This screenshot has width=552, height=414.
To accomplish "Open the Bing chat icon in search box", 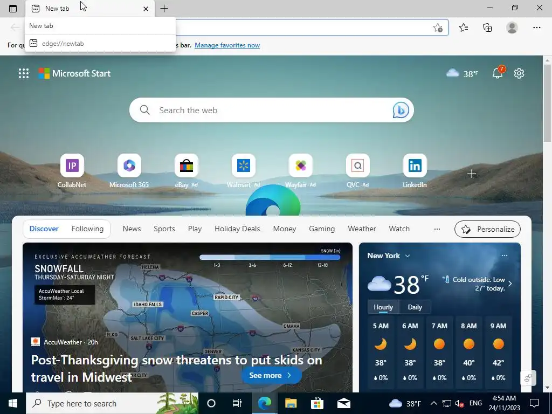I will click(401, 110).
